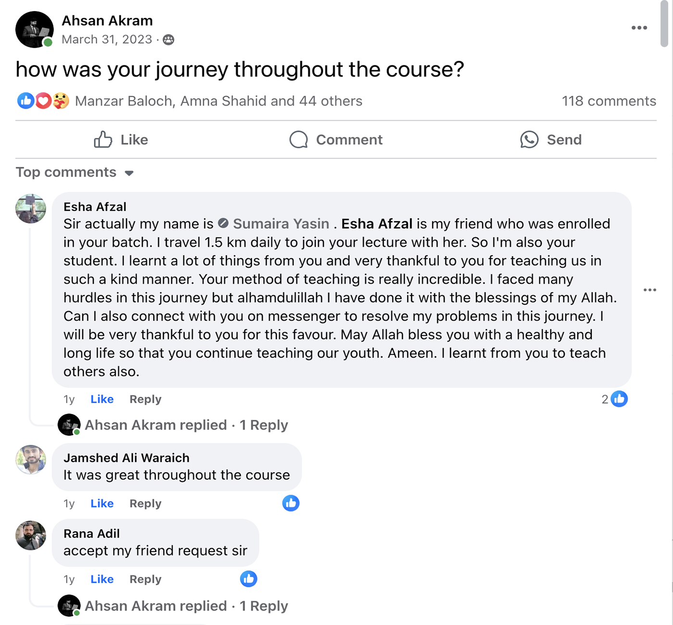Viewport: 673px width, 625px height.
Task: View the like reaction on Esha Afzal's comment
Action: (619, 399)
